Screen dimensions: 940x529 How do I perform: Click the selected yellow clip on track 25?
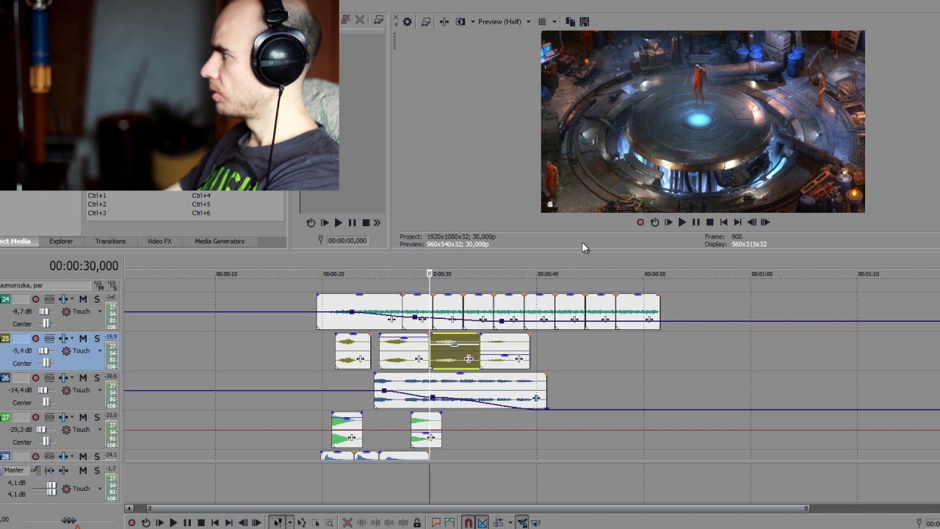455,351
